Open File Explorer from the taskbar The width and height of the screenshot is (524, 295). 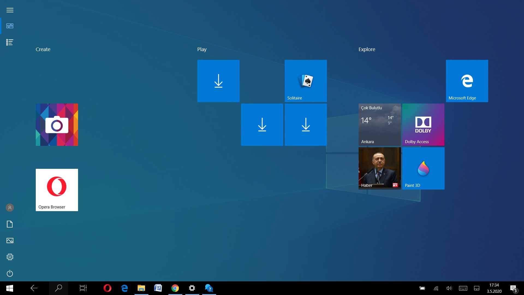tap(141, 288)
